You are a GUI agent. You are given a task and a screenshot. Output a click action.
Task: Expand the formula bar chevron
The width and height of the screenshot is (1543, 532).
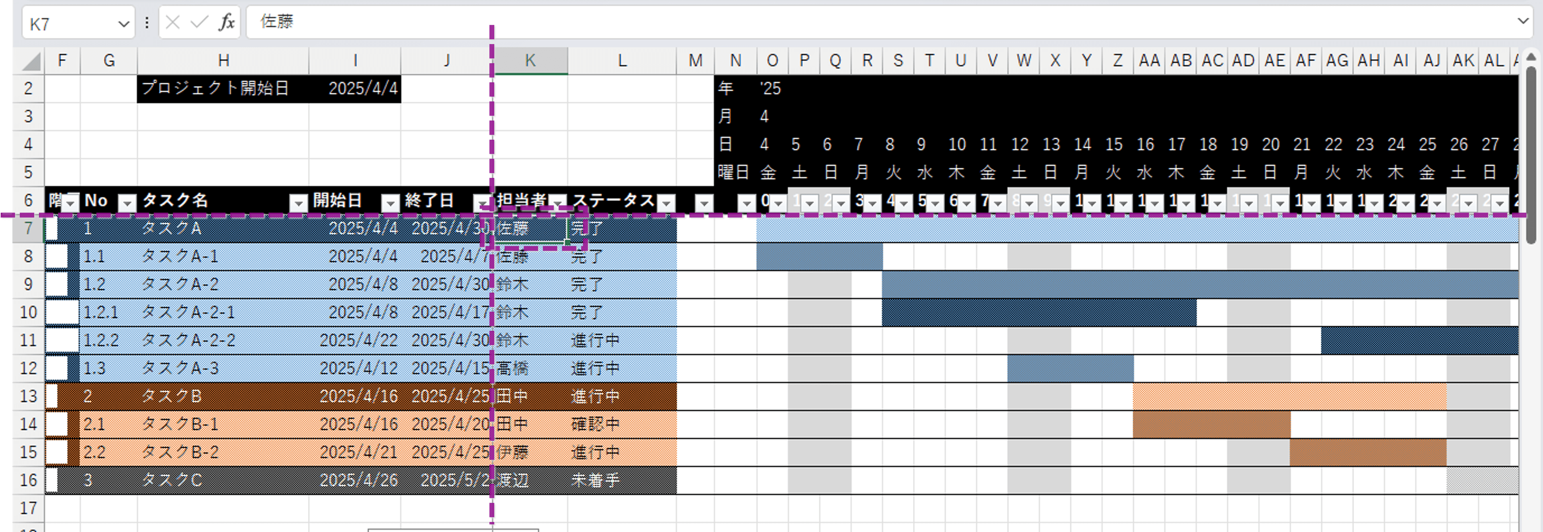[1523, 21]
